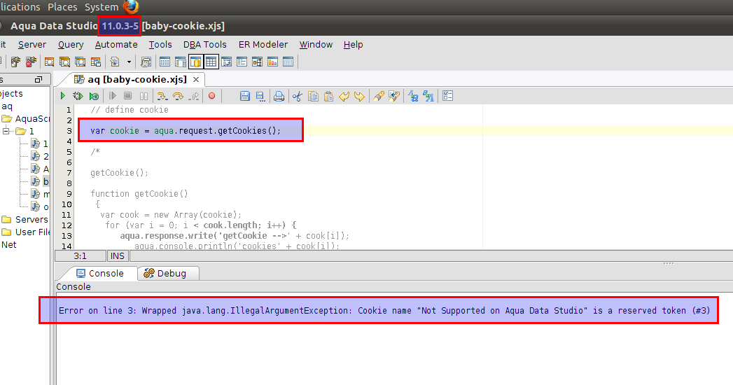
Task: Click the red disconnect server icon
Action: [x=31, y=62]
